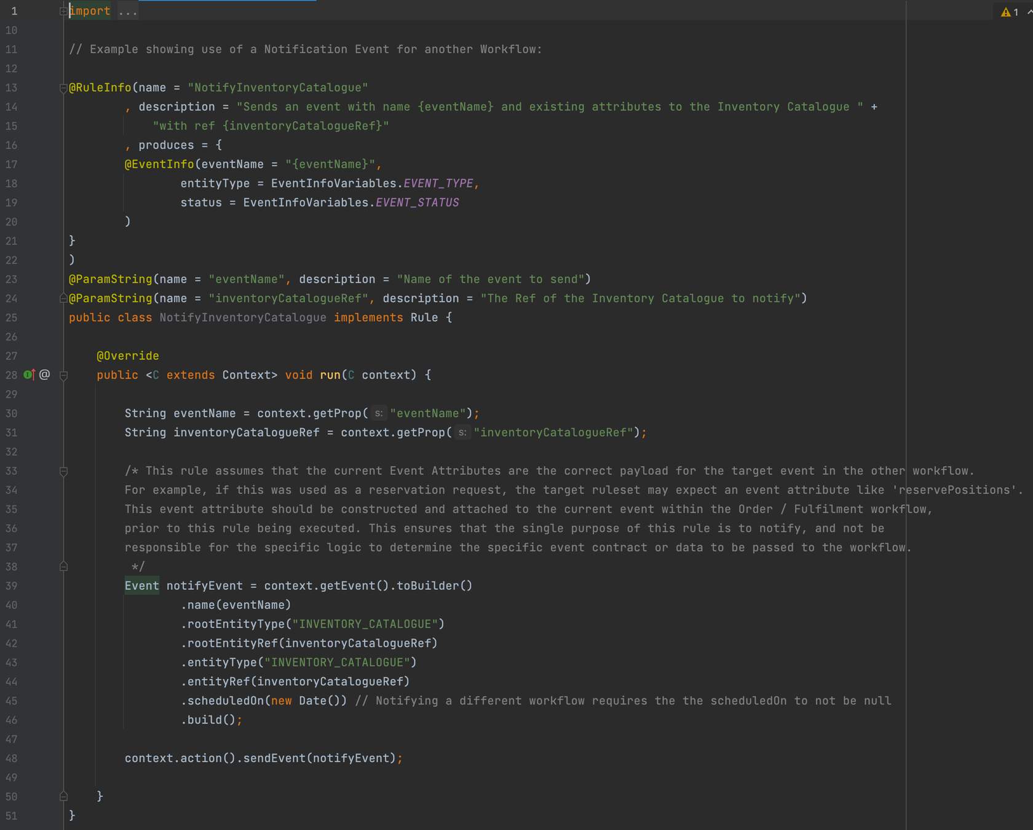The height and width of the screenshot is (830, 1033).
Task: Click the green implements-method gutter icon on line 28
Action: [28, 375]
